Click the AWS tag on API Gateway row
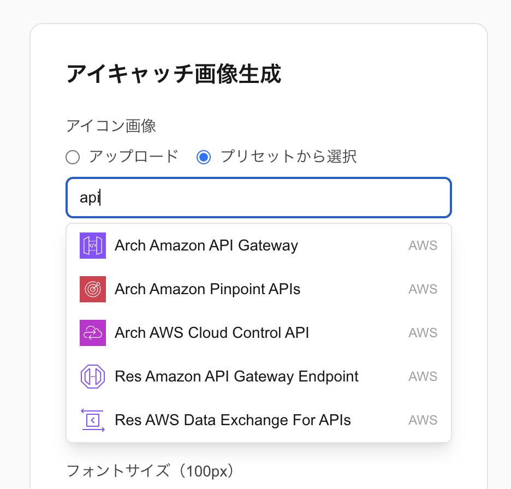Viewport: 511px width, 489px height. pos(423,246)
